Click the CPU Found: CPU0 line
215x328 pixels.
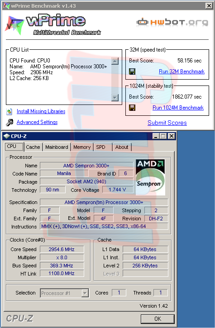coord(30,61)
